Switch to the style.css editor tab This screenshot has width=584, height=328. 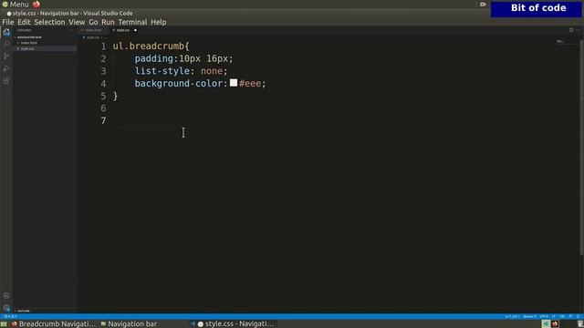click(x=123, y=30)
